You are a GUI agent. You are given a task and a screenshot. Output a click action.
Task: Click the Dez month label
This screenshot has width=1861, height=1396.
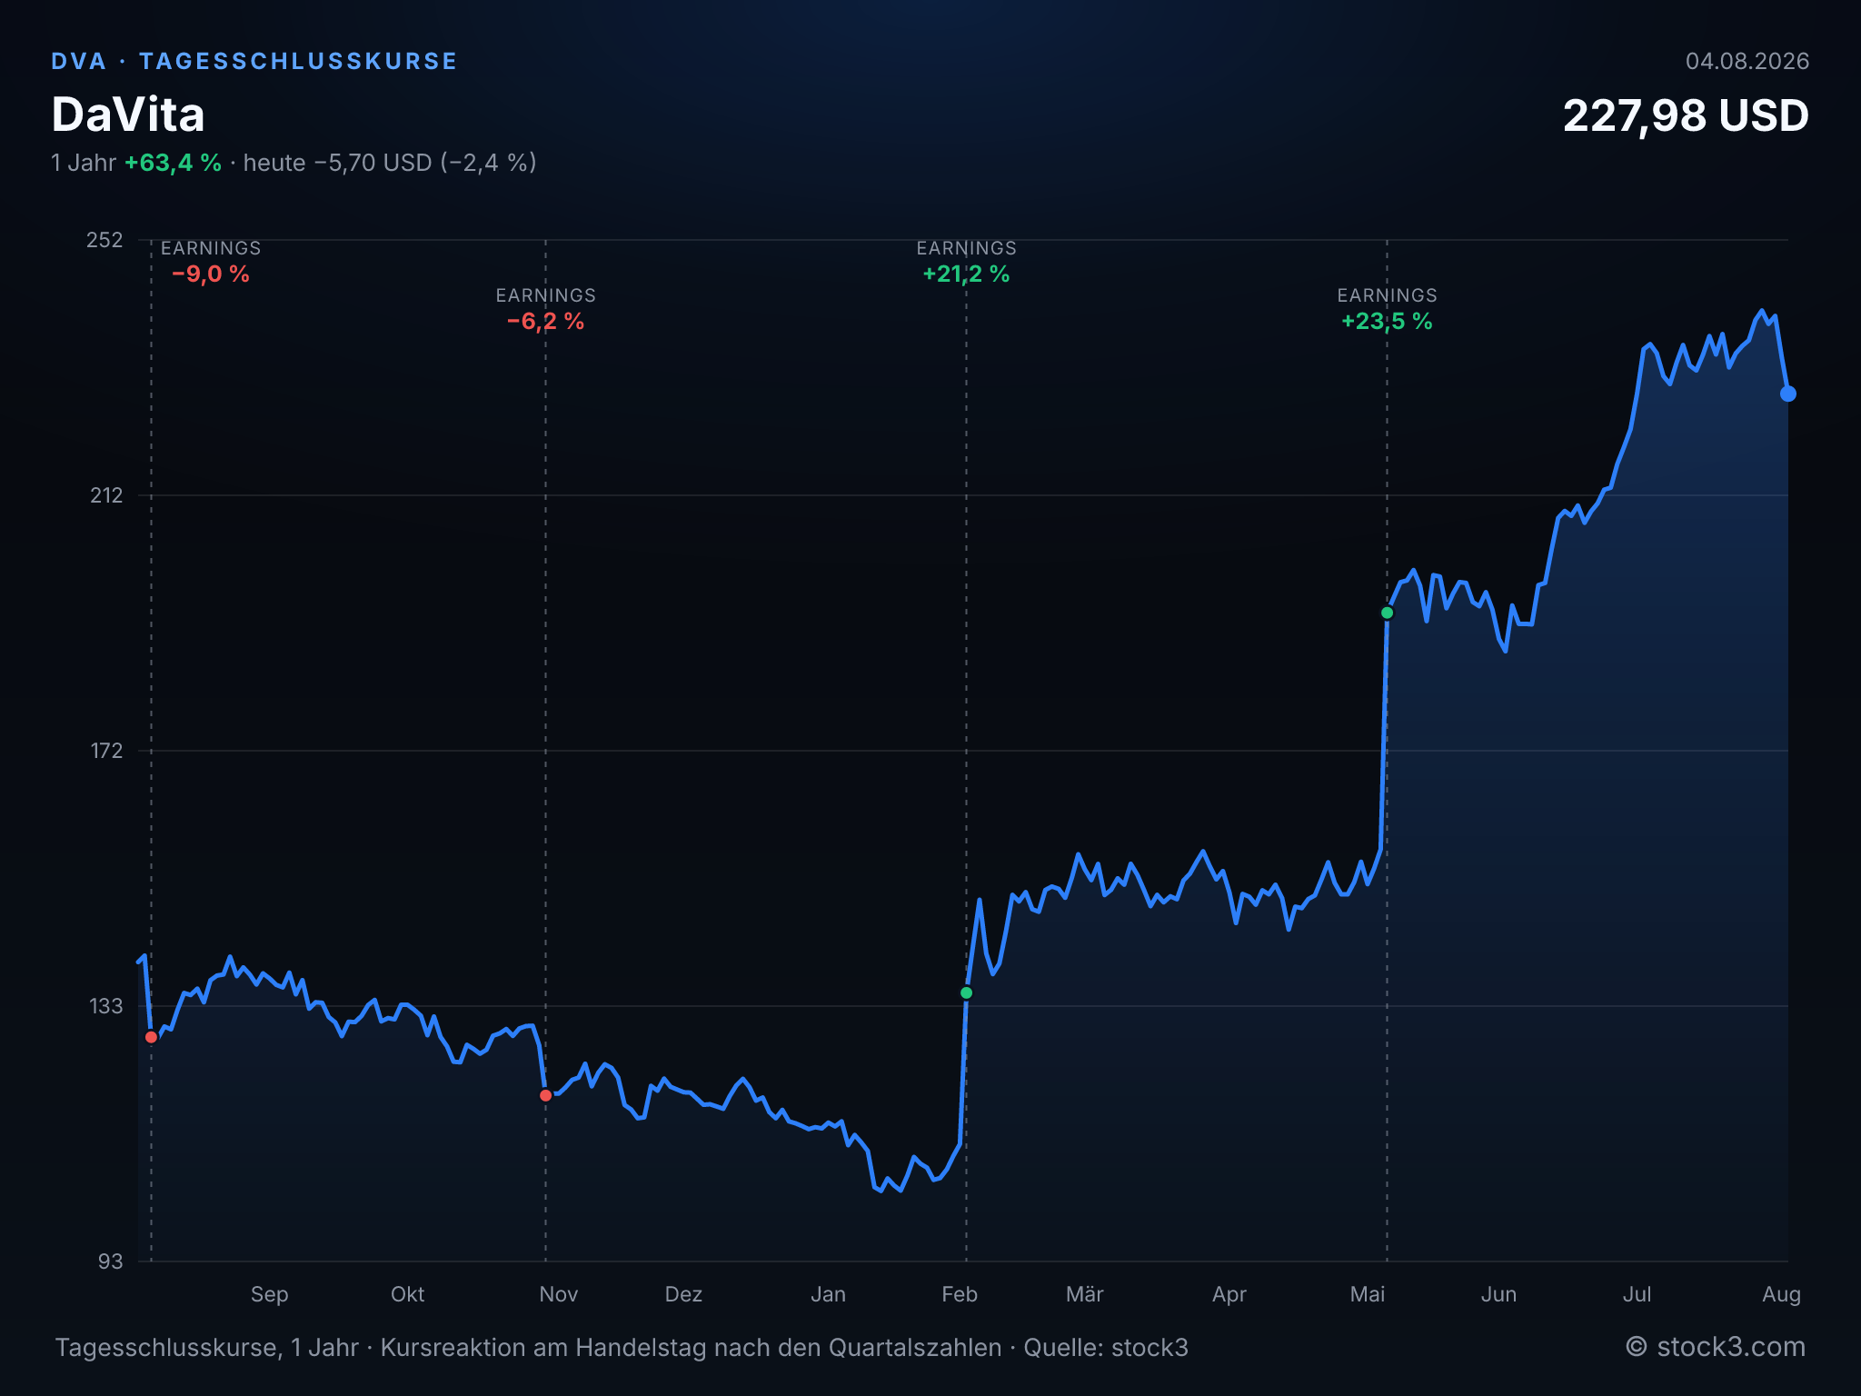pos(684,1294)
